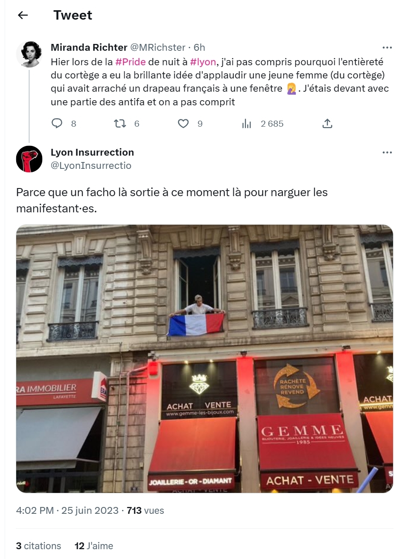Retweet Miranda Richter's tweet
Viewport: 399px width, 559px height.
[x=120, y=124]
